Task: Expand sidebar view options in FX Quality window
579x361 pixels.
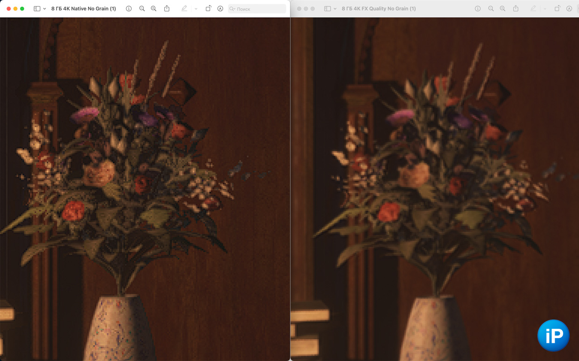Action: [335, 9]
